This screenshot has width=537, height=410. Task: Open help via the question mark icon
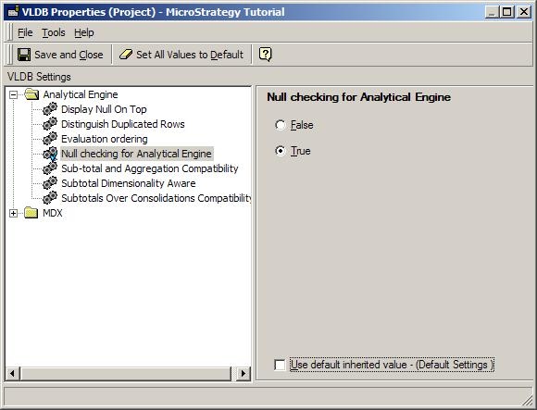266,55
